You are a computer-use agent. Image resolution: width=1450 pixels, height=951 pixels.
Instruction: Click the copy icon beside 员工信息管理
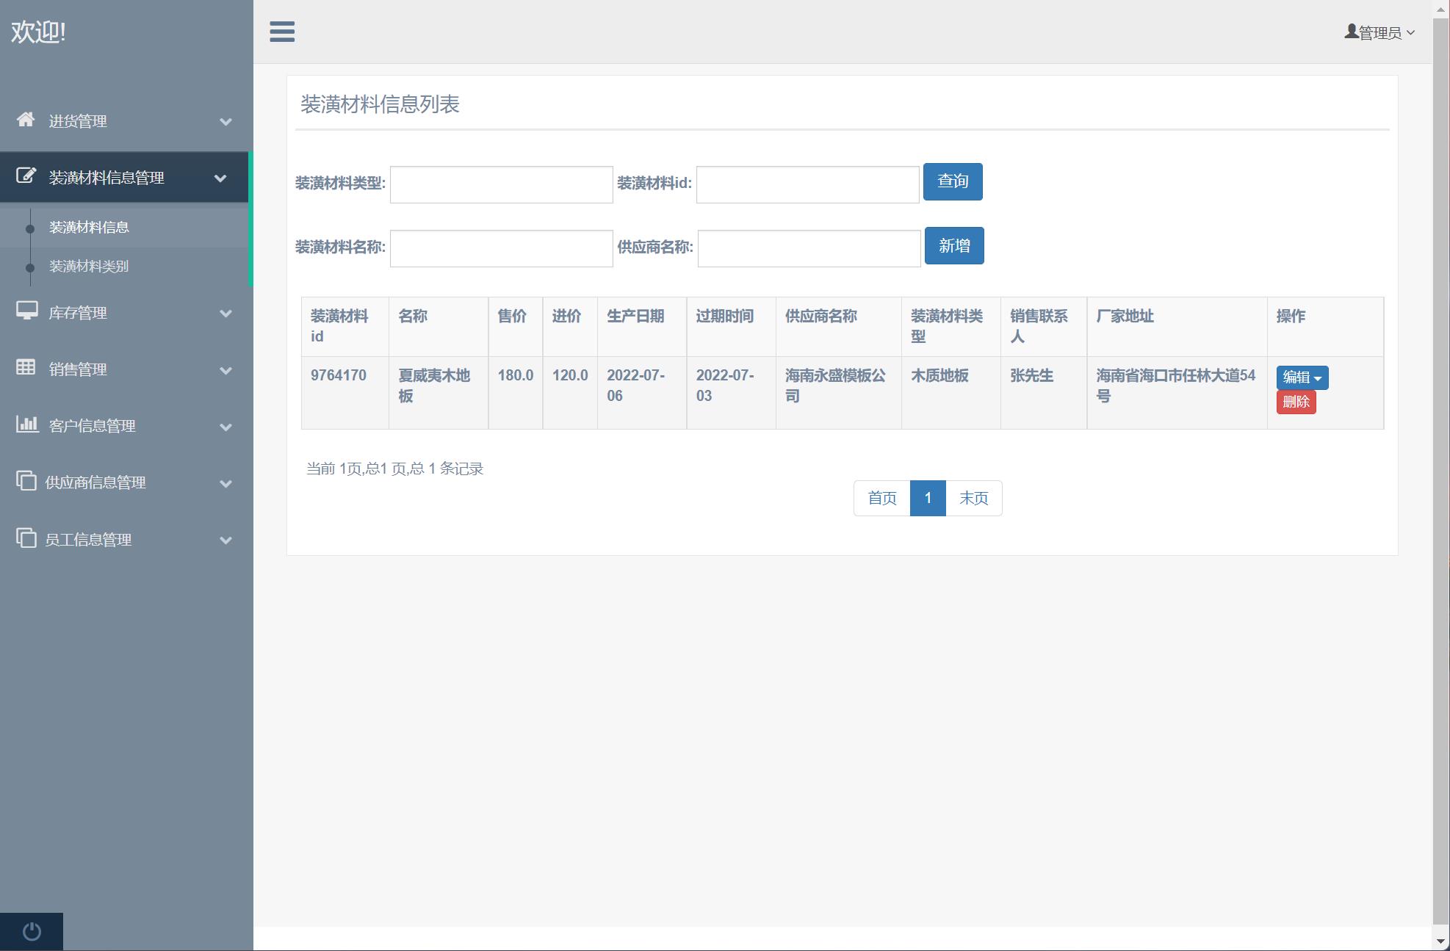pyautogui.click(x=26, y=538)
